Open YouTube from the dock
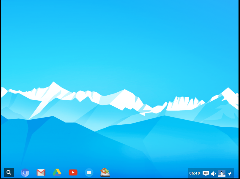240x179 pixels. click(x=73, y=172)
